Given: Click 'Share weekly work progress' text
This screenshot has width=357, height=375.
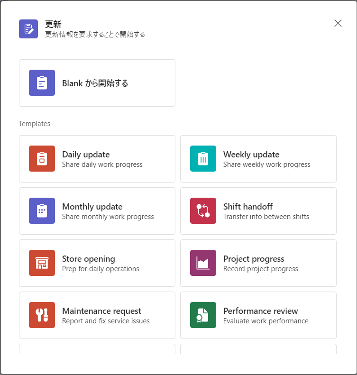Looking at the screenshot, I should tap(267, 165).
